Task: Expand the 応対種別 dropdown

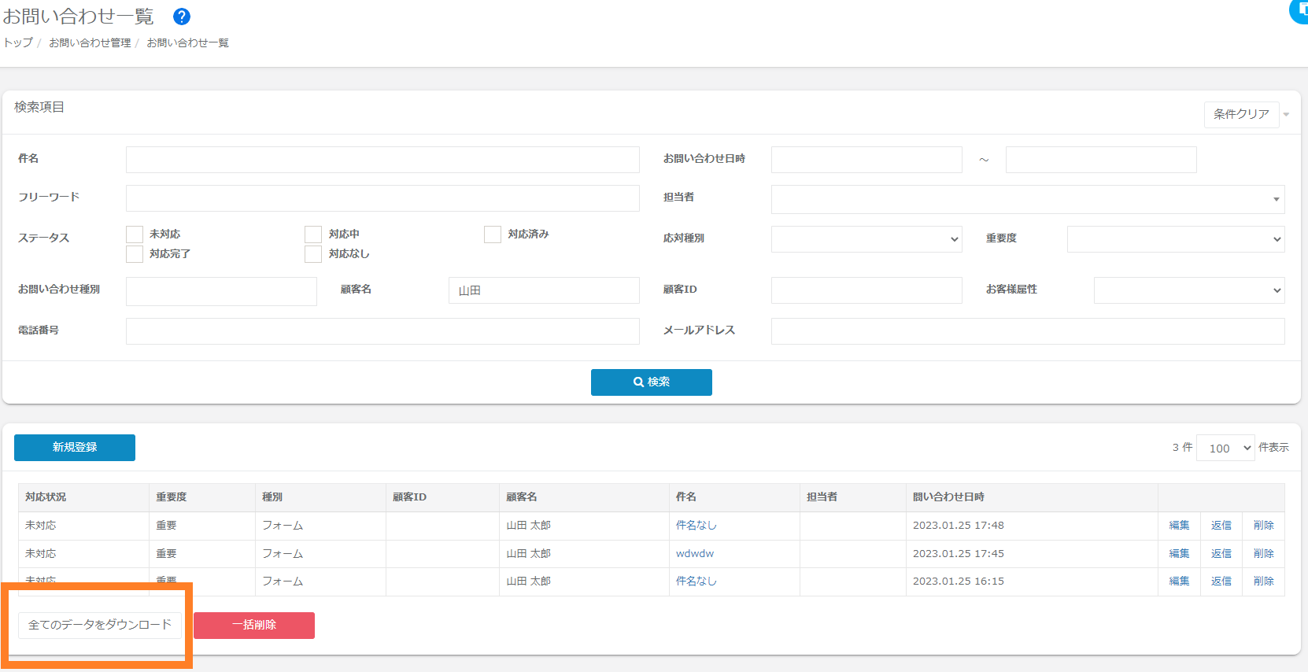Action: (x=866, y=239)
